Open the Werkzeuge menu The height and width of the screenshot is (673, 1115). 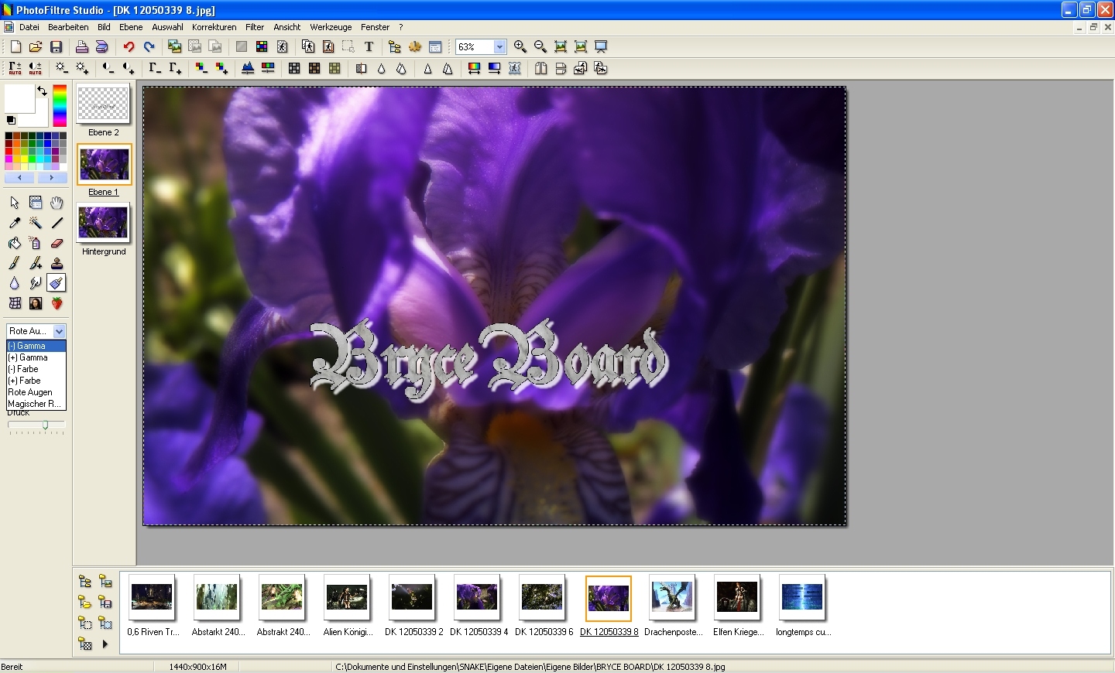[331, 27]
